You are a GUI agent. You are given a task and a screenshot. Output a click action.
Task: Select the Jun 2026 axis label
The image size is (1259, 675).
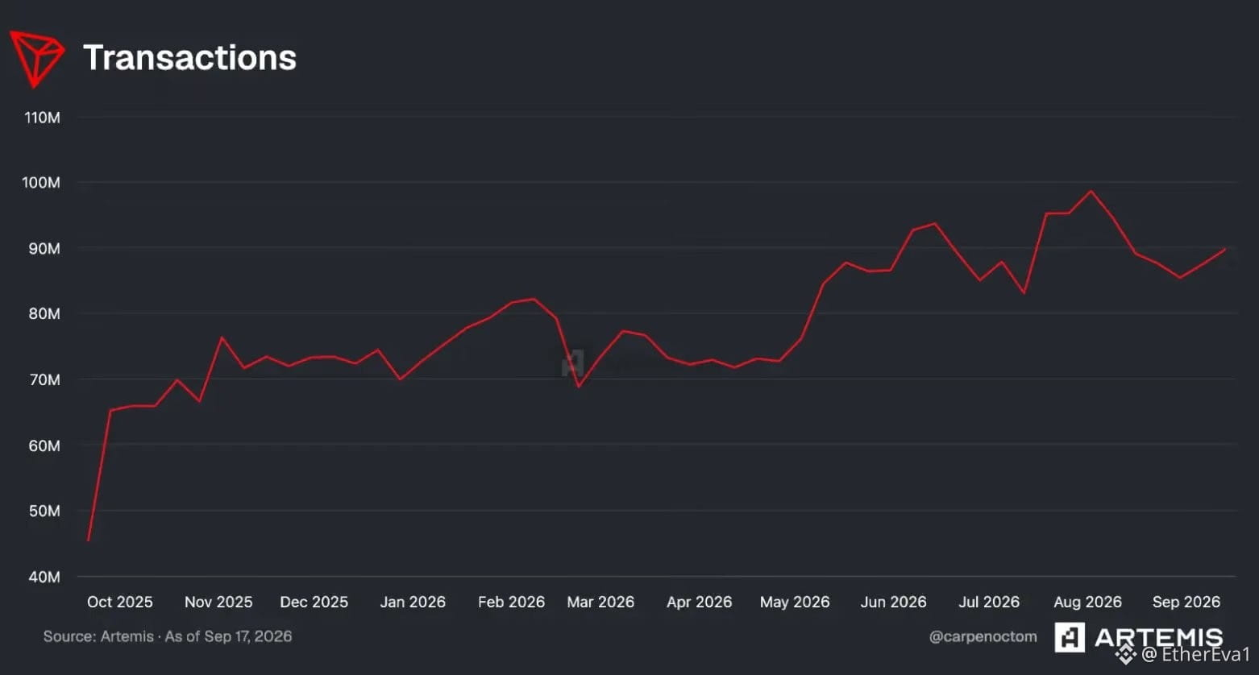[x=893, y=602]
